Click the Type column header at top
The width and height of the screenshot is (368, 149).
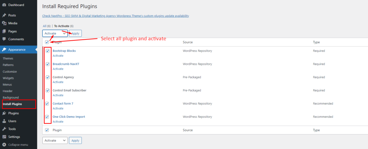316,42
